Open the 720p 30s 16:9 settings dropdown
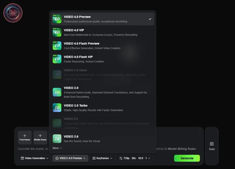 coord(135,158)
